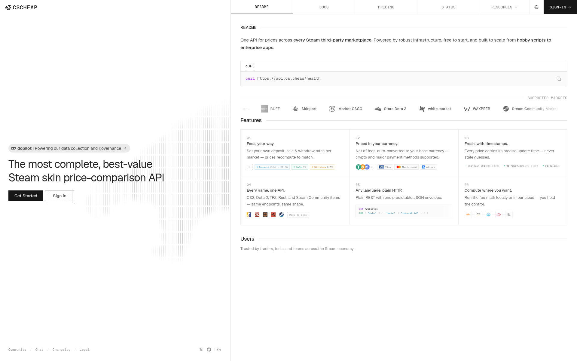The image size is (577, 361).
Task: Click the AWS cloud provider icon
Action: click(478, 214)
